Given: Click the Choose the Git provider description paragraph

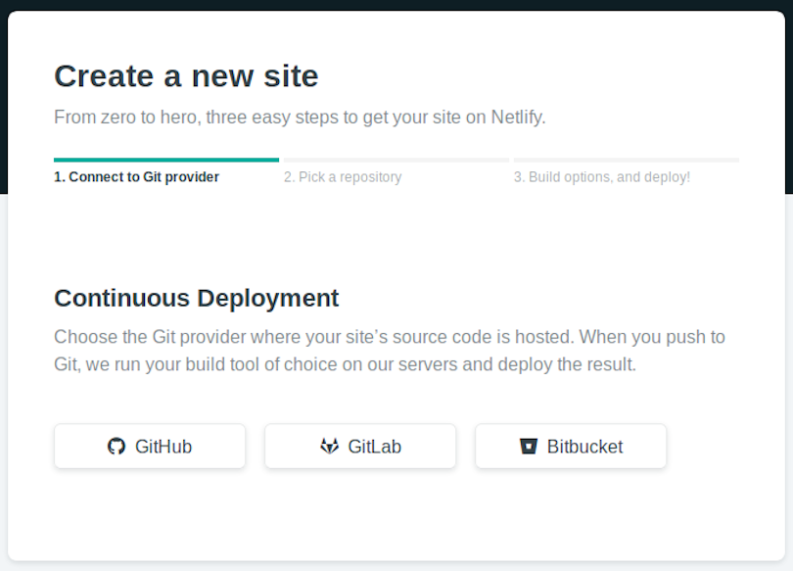Looking at the screenshot, I should click(390, 351).
